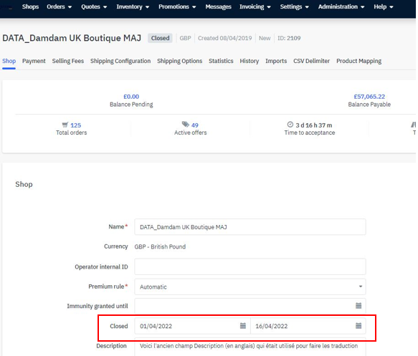View the History tab
This screenshot has width=418, height=356.
250,61
